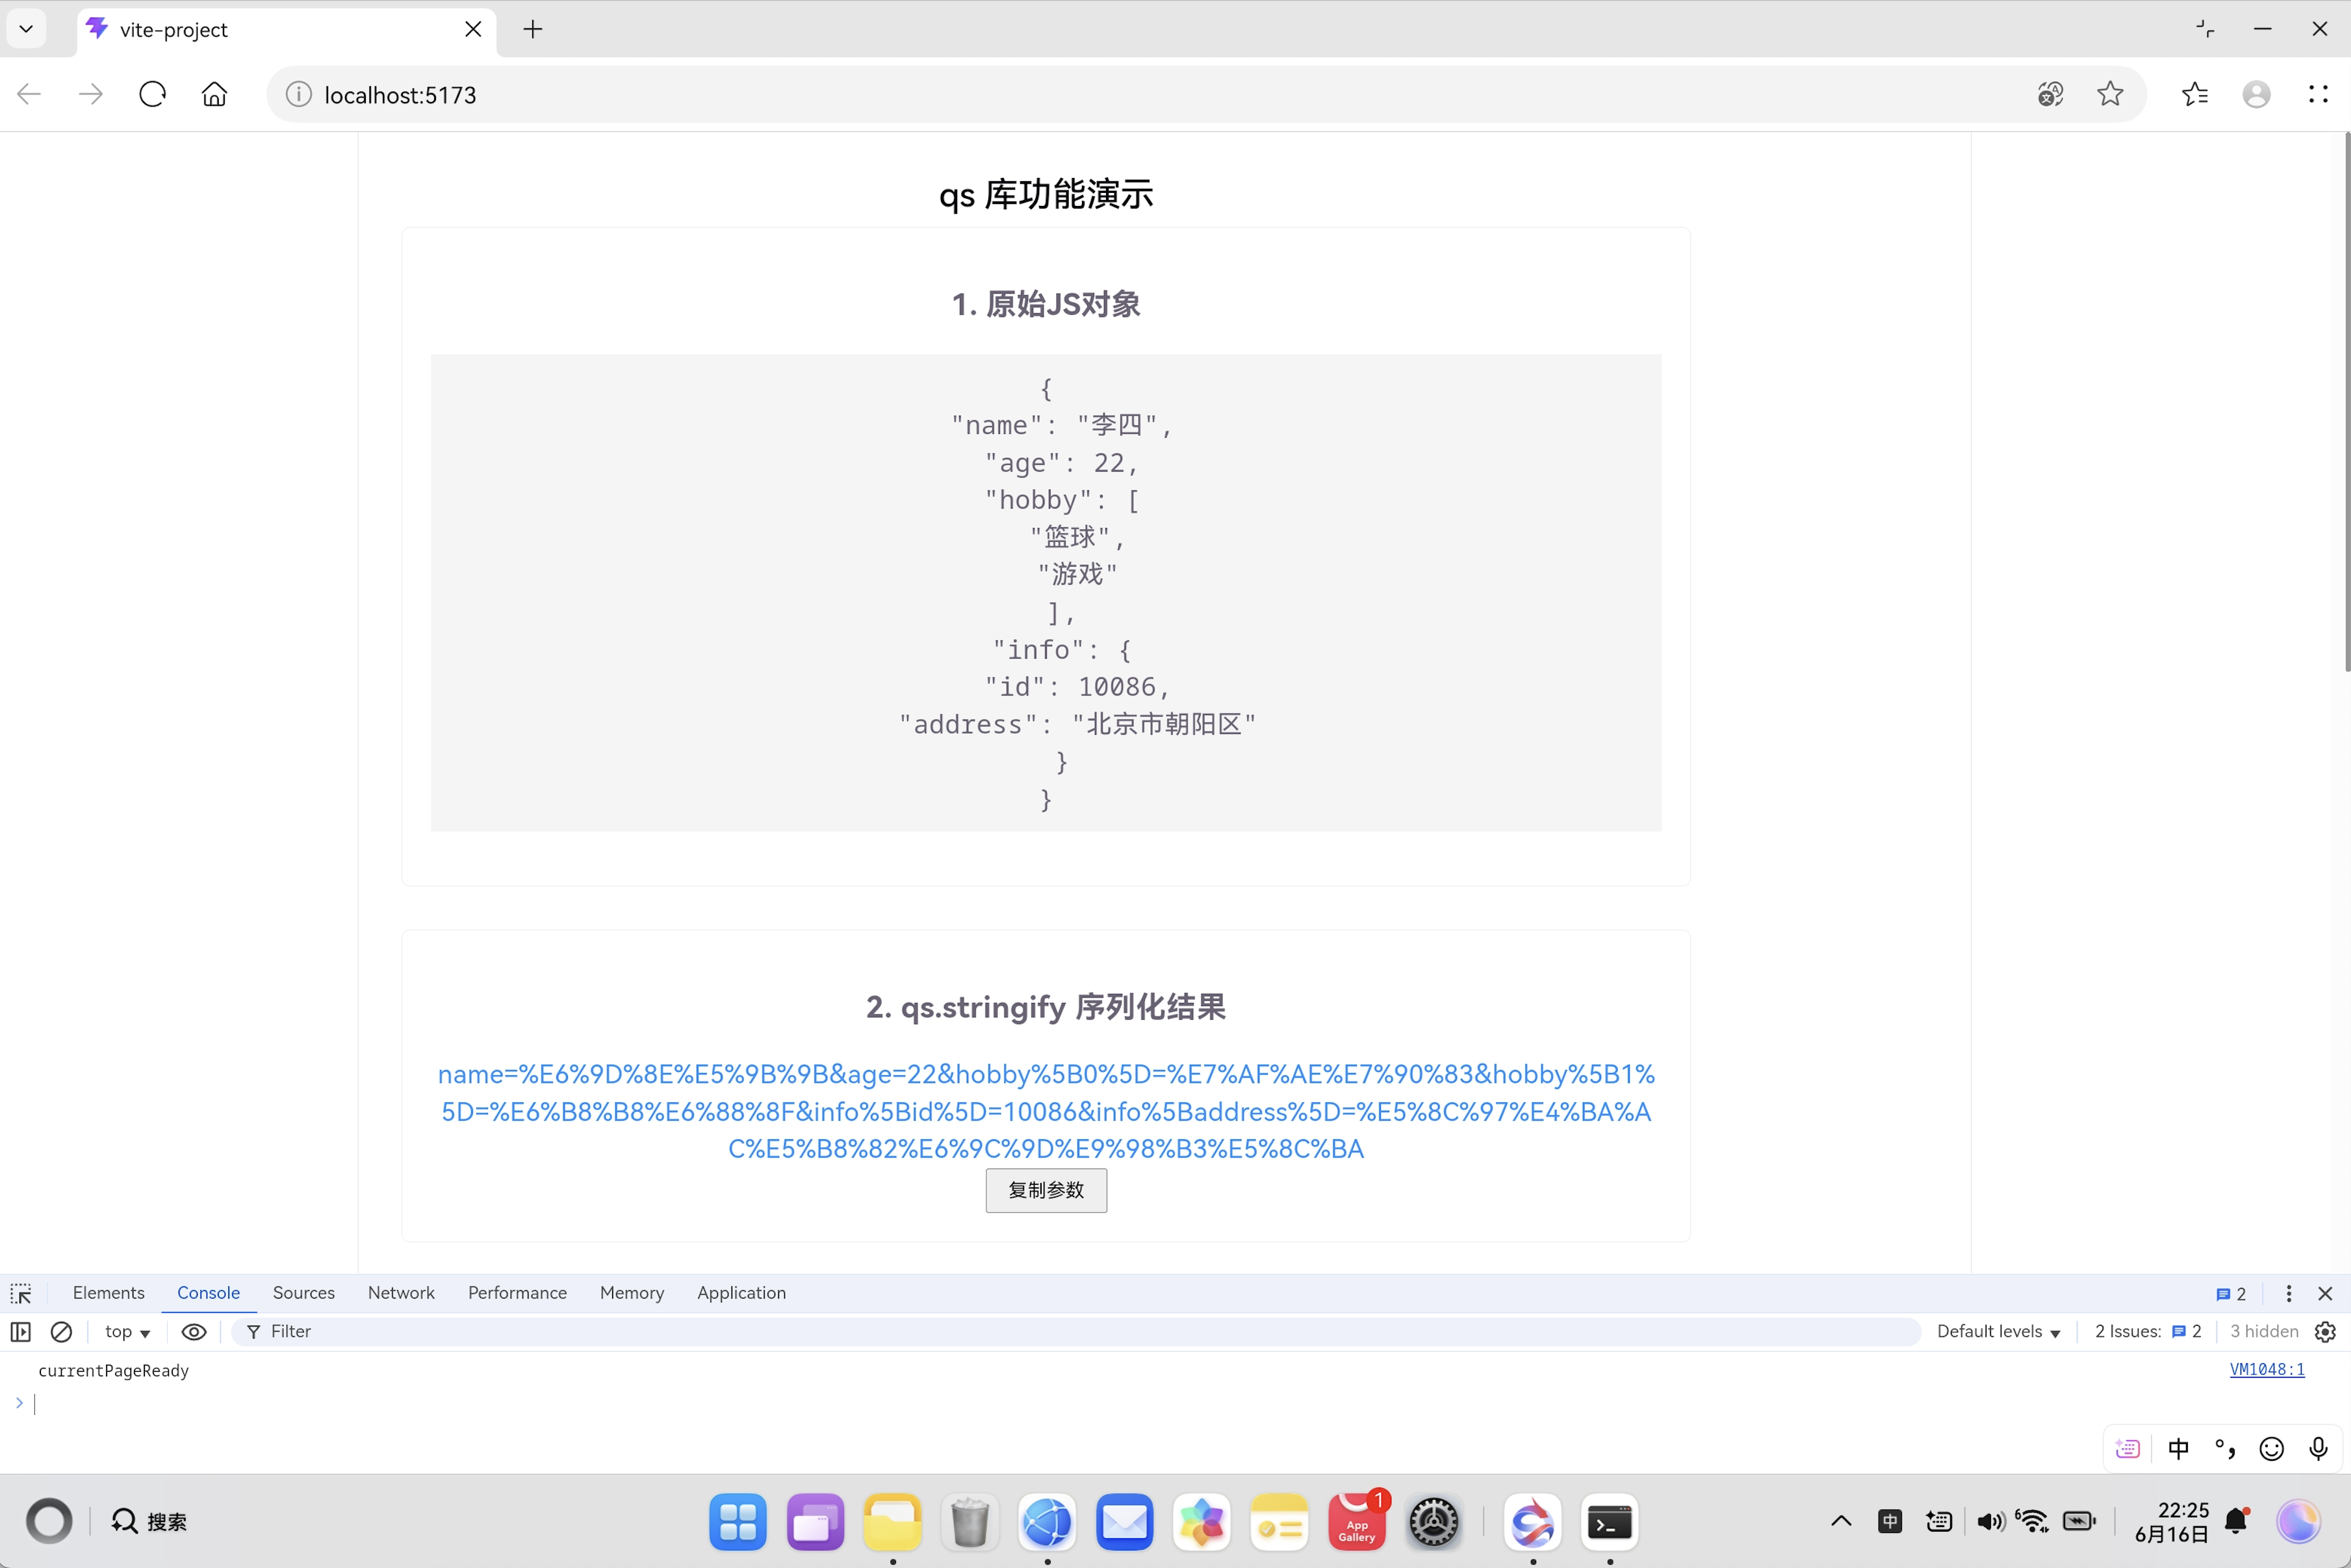This screenshot has height=1568, width=2351.
Task: Open the Memory tab
Action: [631, 1293]
